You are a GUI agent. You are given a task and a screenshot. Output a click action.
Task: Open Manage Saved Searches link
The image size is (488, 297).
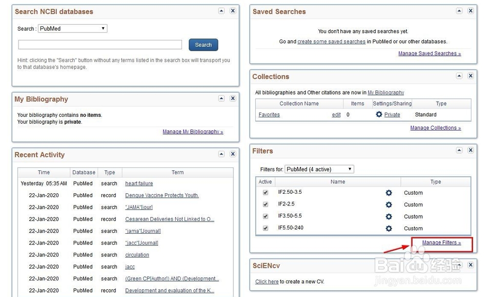[429, 54]
